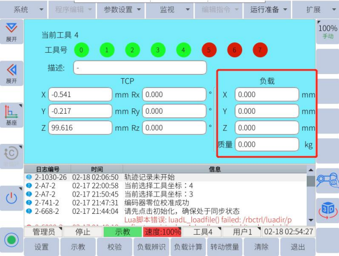Click the left double-chevron expand icon
339x256 pixels.
point(11,73)
